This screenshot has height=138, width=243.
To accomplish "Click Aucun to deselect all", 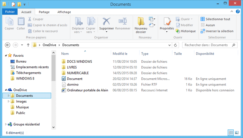I will 207,25.
